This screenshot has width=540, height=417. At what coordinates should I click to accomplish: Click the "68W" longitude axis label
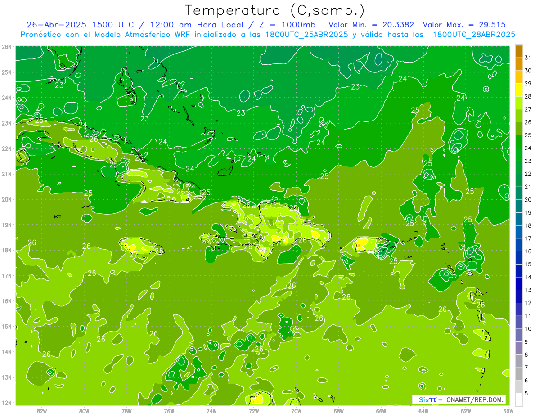[338, 411]
